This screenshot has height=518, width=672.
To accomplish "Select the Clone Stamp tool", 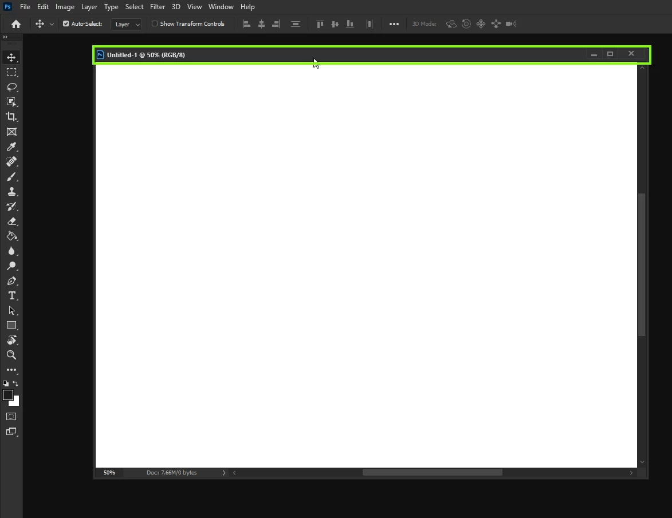I will [11, 191].
